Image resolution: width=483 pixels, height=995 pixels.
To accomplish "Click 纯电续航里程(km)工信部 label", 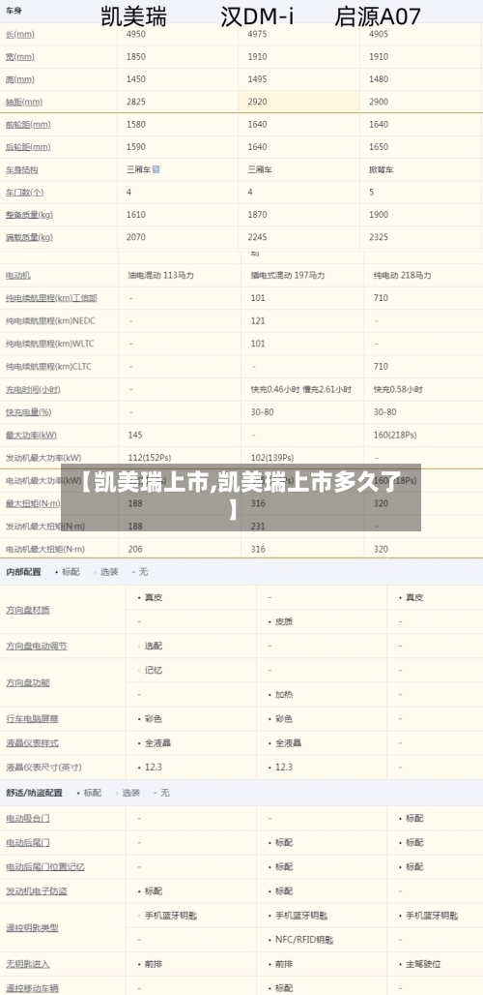I will click(51, 297).
